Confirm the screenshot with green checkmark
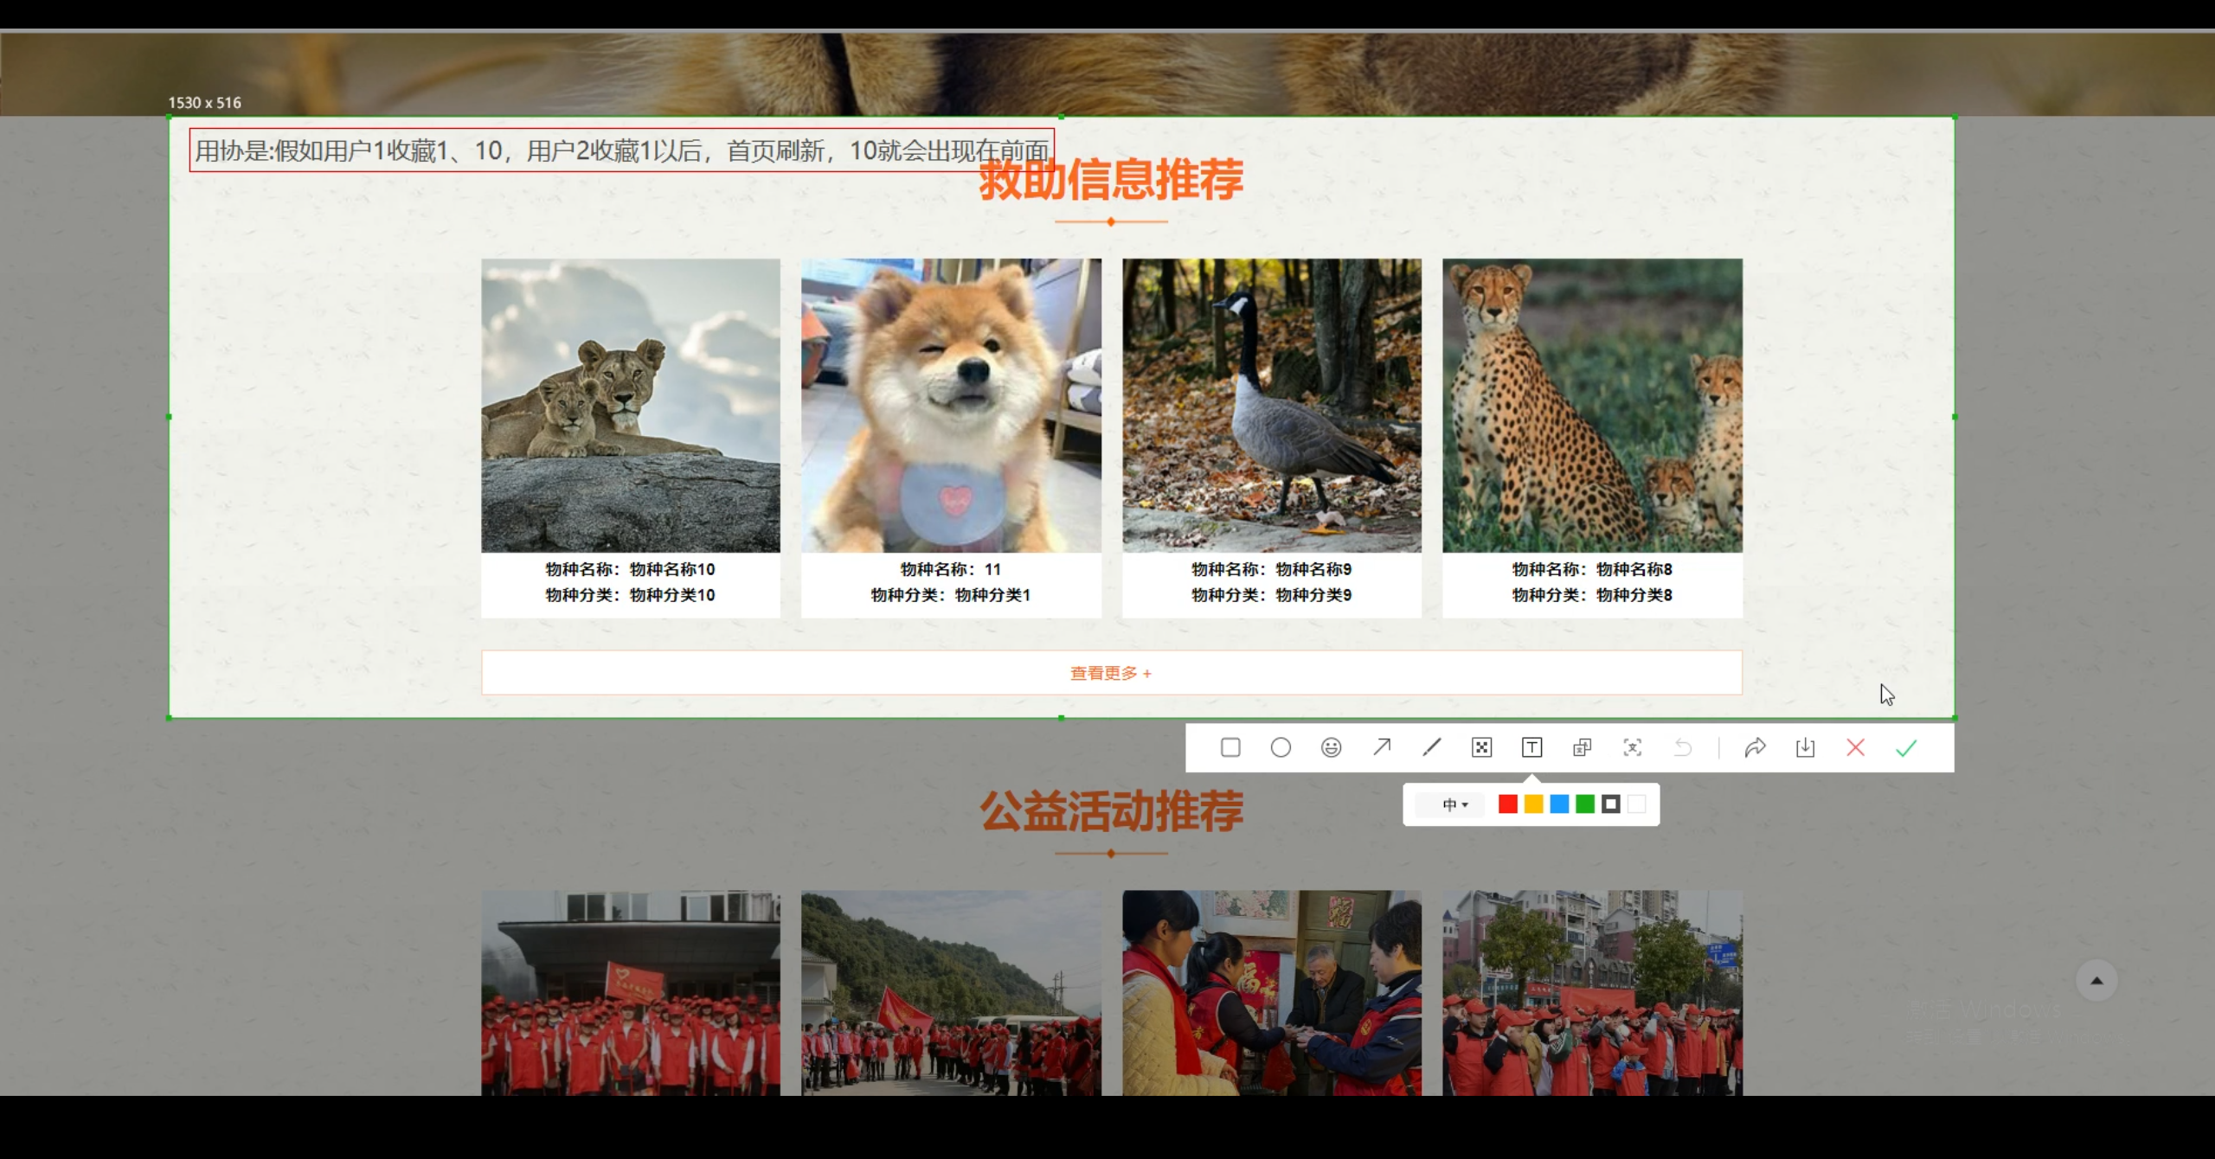2215x1159 pixels. click(1906, 748)
